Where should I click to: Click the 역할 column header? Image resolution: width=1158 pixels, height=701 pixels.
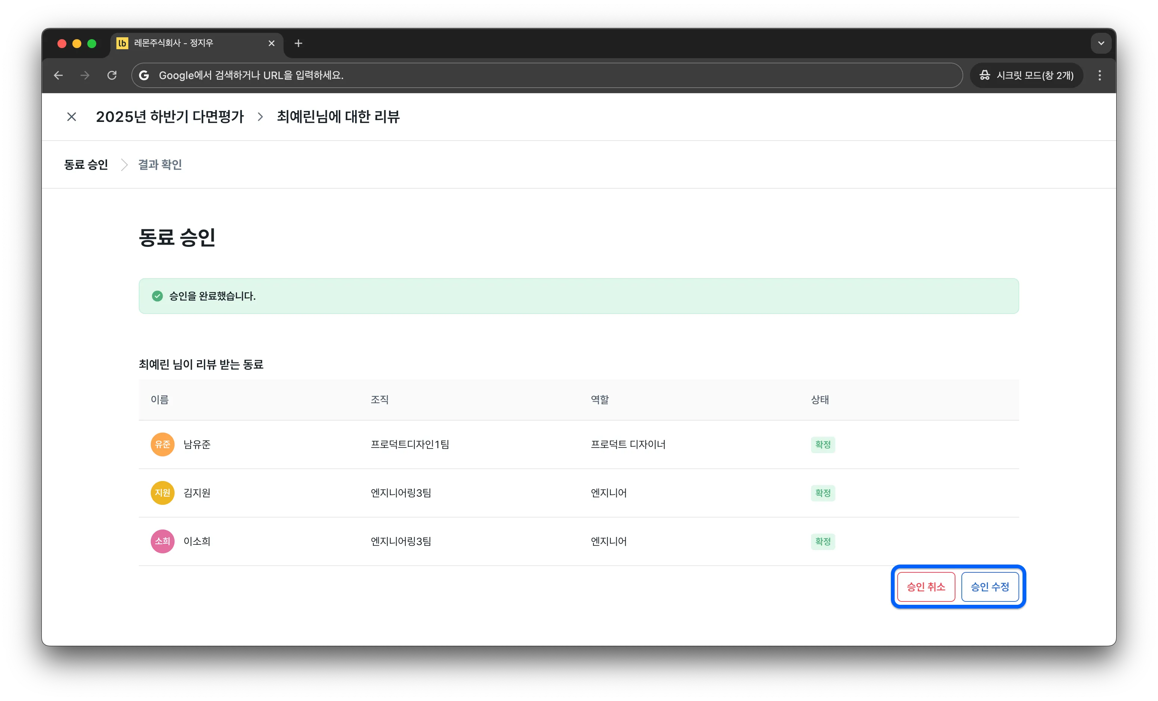pos(600,399)
